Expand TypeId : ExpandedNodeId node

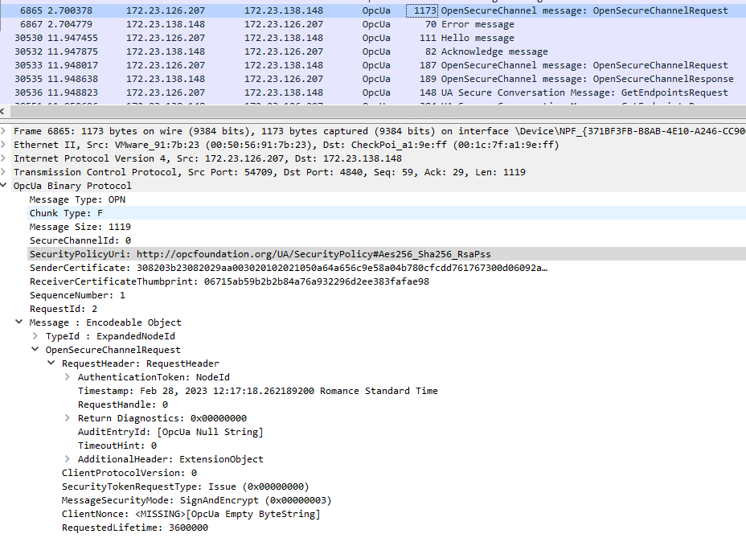pyautogui.click(x=35, y=336)
